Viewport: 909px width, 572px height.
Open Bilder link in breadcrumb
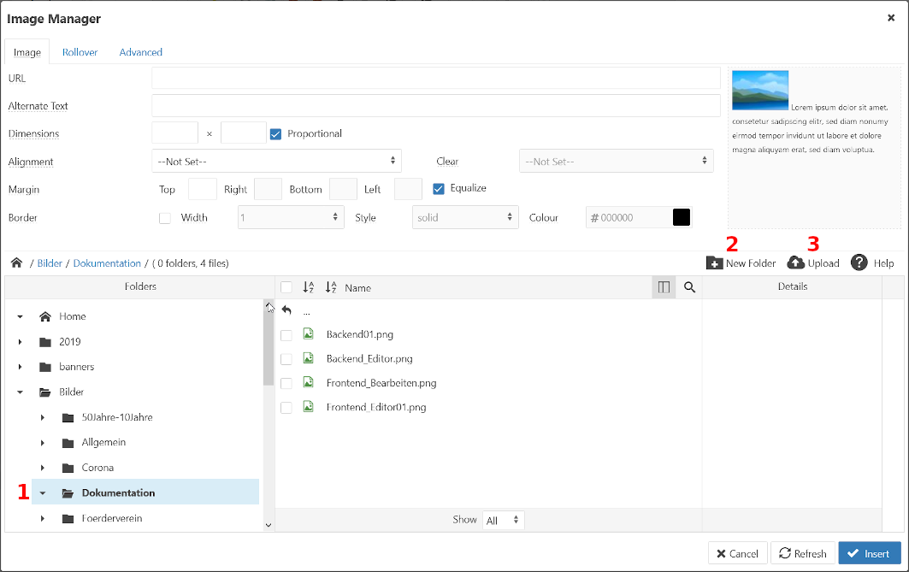coord(50,263)
